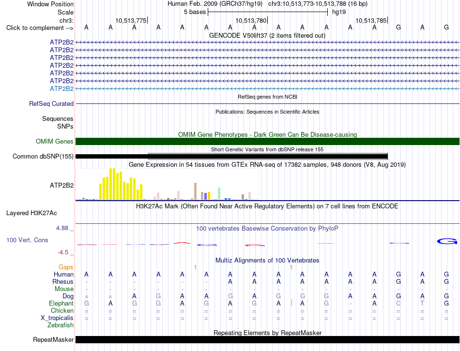Click the Rhesus alignment row label
The width and height of the screenshot is (460, 351).
tap(63, 281)
